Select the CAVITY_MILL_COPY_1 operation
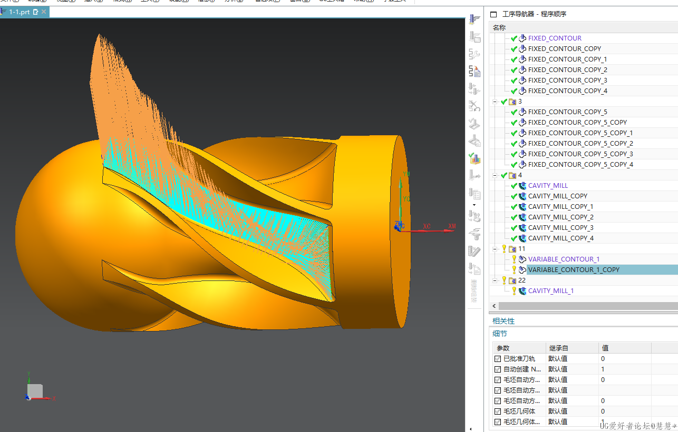The width and height of the screenshot is (678, 432). [560, 206]
